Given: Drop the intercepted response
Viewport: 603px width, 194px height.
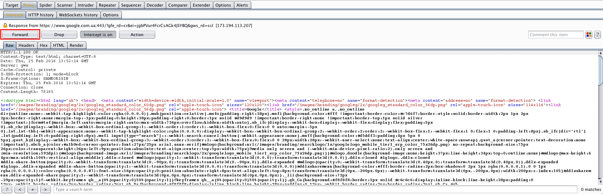Looking at the screenshot, I should click(x=59, y=35).
